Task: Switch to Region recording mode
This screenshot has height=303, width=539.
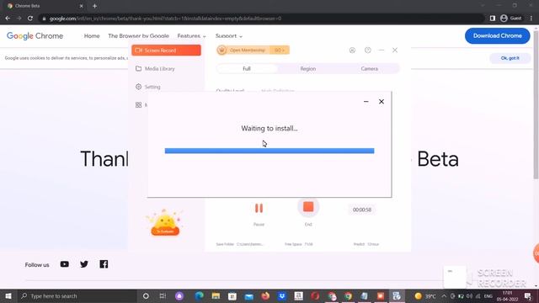Action: coord(307,69)
